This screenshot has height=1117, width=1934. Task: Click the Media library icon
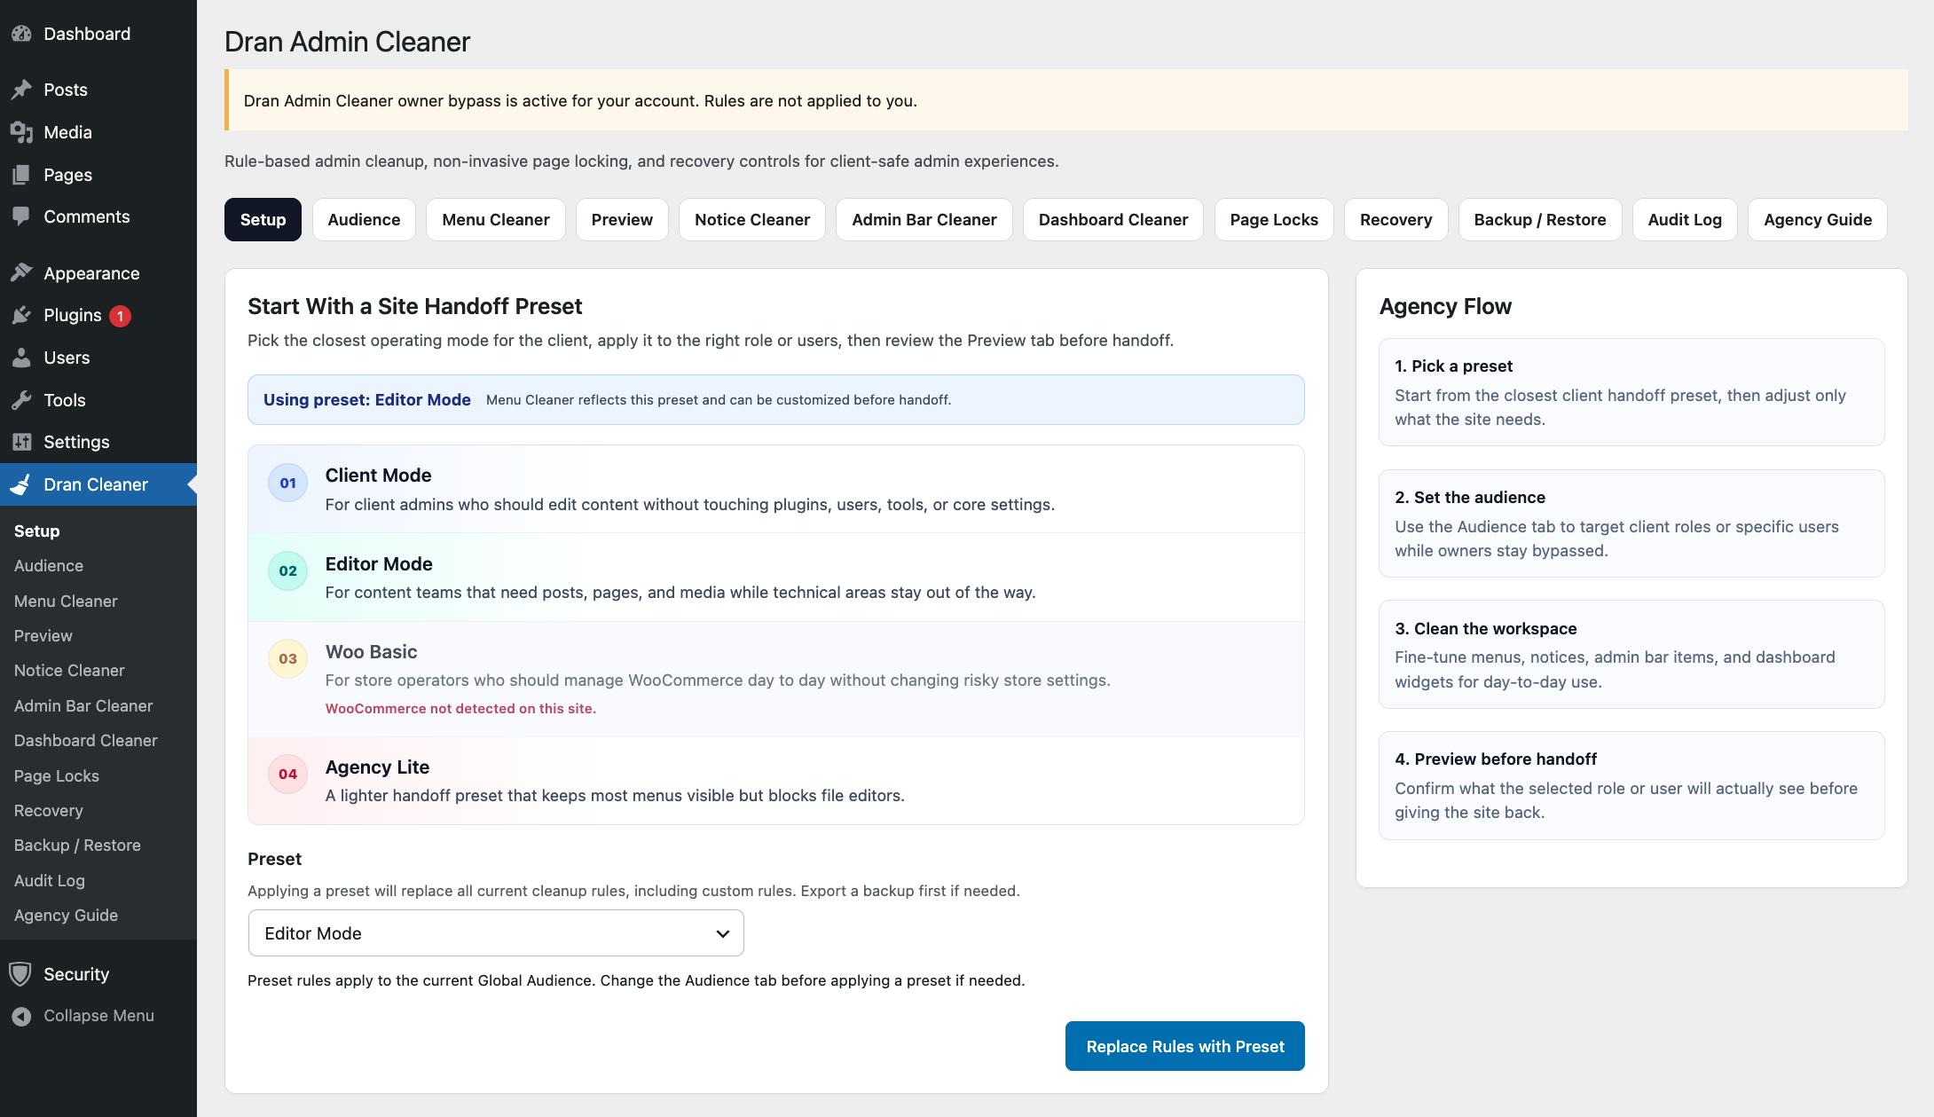point(21,132)
